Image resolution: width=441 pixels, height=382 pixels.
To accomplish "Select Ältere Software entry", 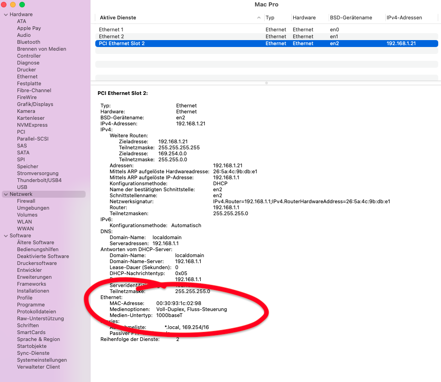I will click(35, 242).
